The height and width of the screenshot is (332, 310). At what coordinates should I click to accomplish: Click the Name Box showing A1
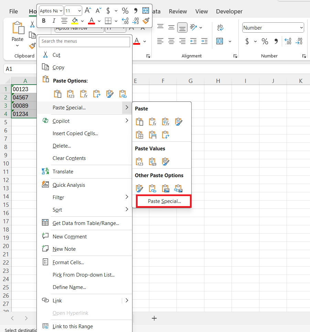20,69
